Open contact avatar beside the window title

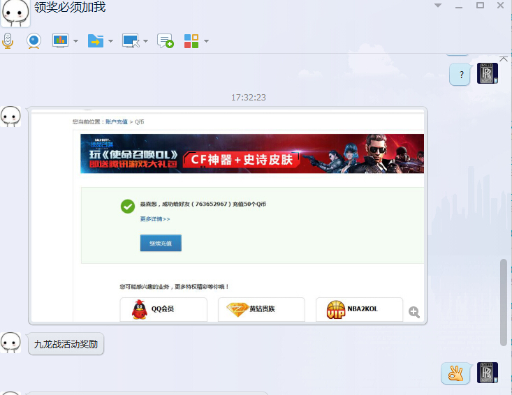[15, 13]
